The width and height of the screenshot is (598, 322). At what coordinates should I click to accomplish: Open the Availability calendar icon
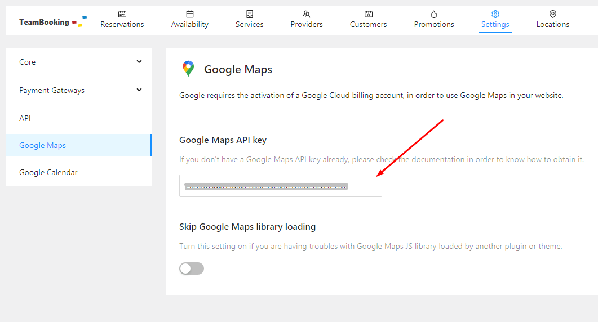(x=190, y=14)
